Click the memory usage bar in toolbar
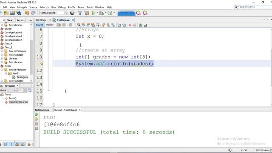Image resolution: width=272 pixels, height=153 pixels. point(127,13)
